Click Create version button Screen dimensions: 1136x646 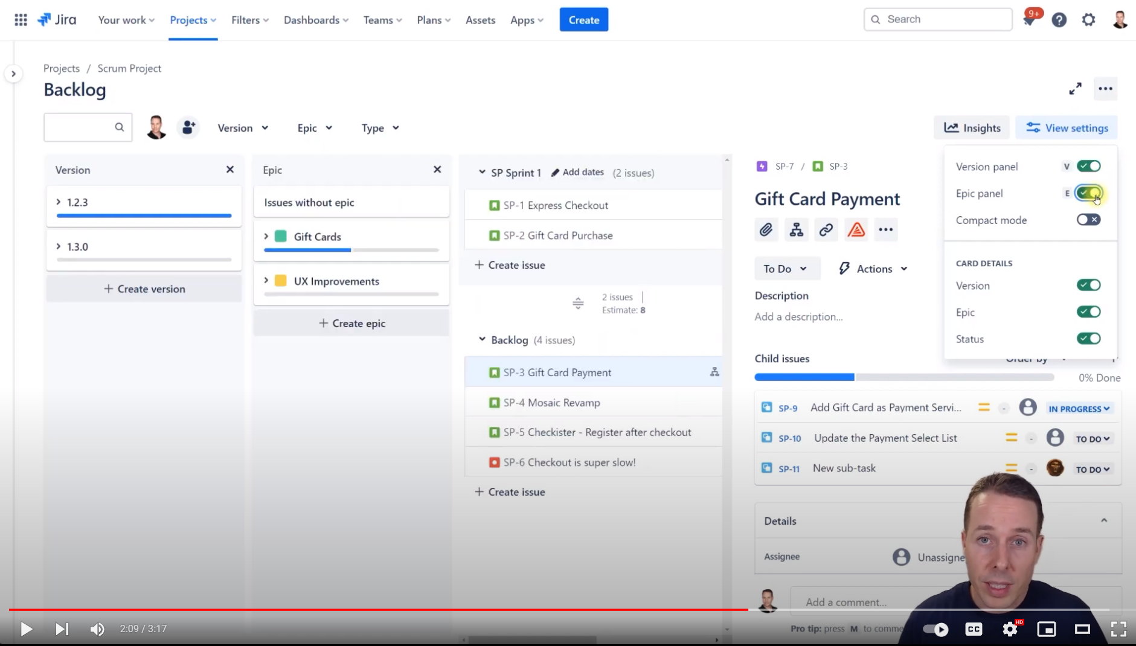click(x=144, y=289)
